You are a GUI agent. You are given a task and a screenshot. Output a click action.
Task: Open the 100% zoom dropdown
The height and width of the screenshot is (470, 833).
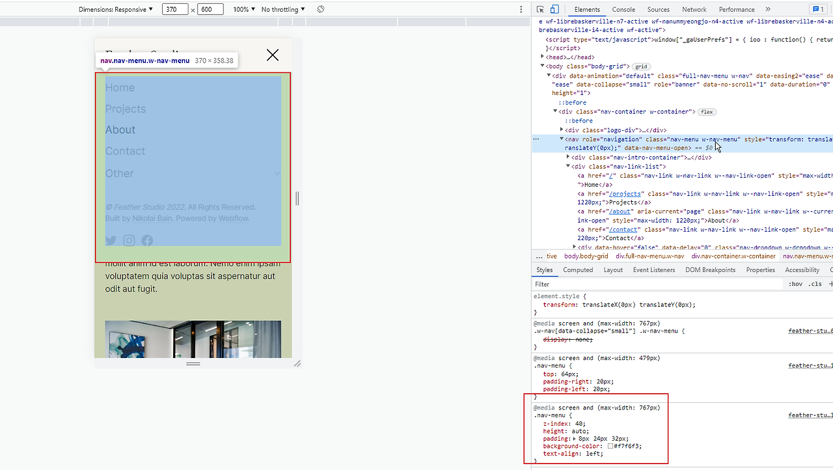pyautogui.click(x=244, y=9)
